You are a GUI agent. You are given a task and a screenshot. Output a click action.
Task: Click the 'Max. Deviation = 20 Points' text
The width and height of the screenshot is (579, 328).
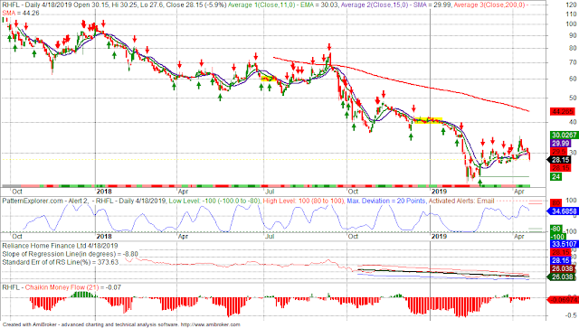pyautogui.click(x=386, y=201)
